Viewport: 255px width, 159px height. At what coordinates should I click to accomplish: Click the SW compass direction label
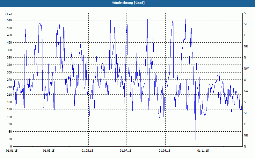point(246,91)
